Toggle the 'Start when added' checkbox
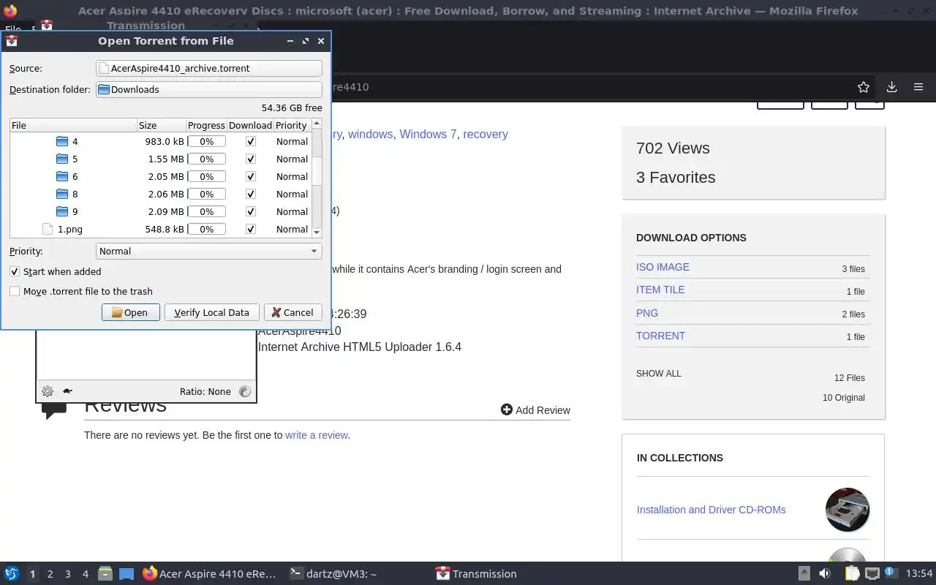The image size is (936, 585). (x=15, y=271)
